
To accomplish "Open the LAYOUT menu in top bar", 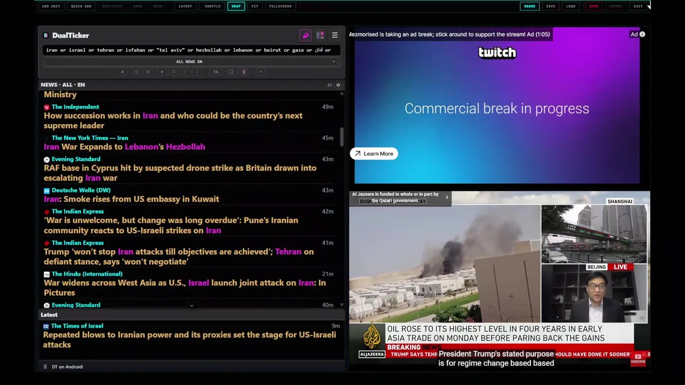I will (x=185, y=6).
